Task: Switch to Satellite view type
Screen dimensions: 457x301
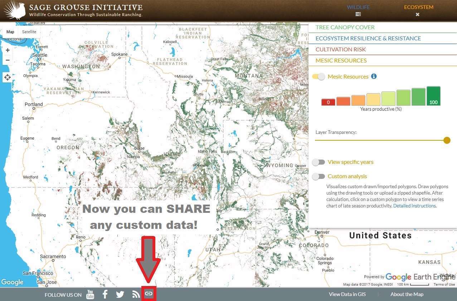Action: click(x=29, y=32)
